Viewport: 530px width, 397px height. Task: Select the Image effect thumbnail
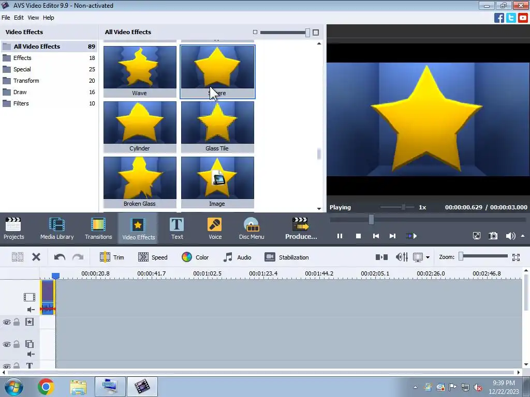[217, 182]
